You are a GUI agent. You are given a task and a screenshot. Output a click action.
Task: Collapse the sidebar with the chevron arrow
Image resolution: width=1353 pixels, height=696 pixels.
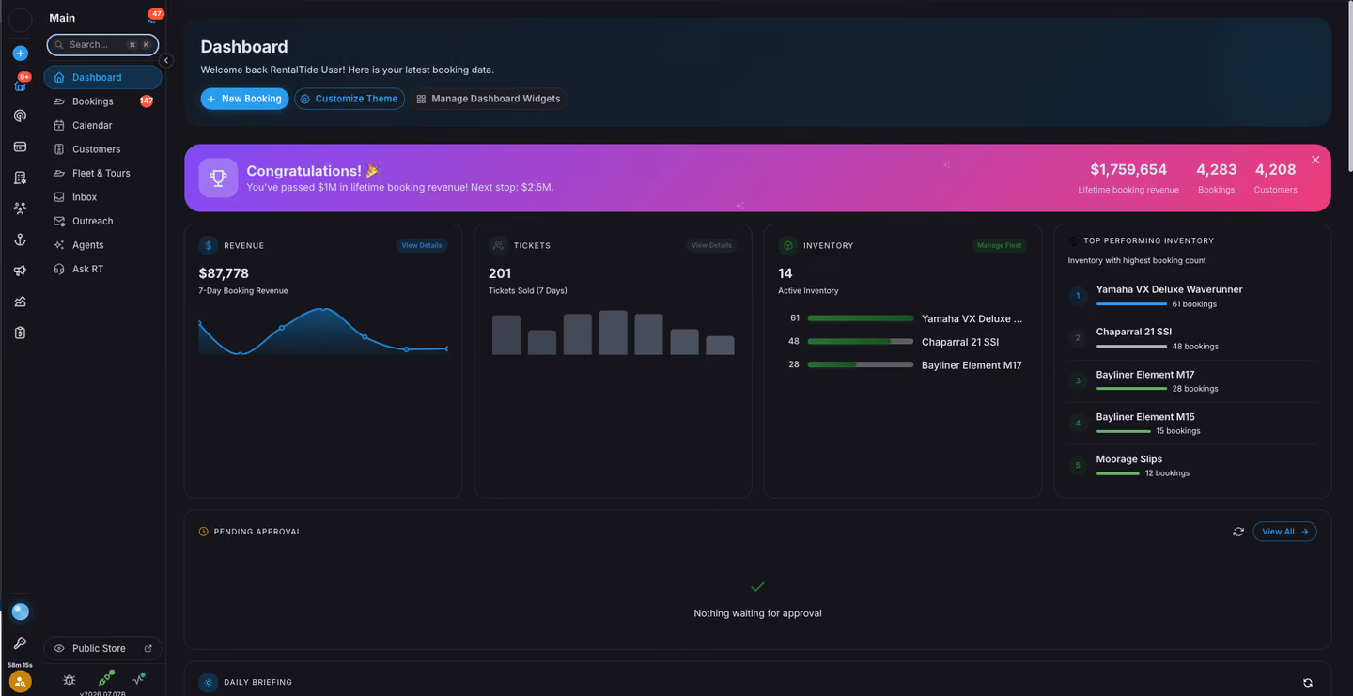pos(166,60)
